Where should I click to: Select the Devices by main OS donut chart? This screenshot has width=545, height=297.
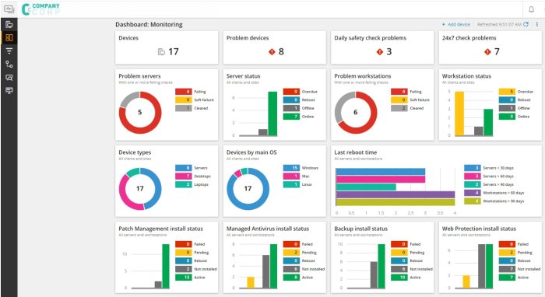point(248,189)
